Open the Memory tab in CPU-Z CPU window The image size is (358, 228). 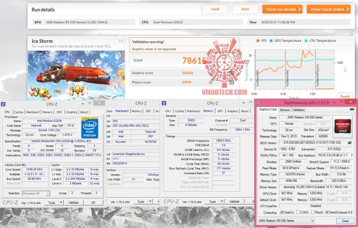coord(47,112)
